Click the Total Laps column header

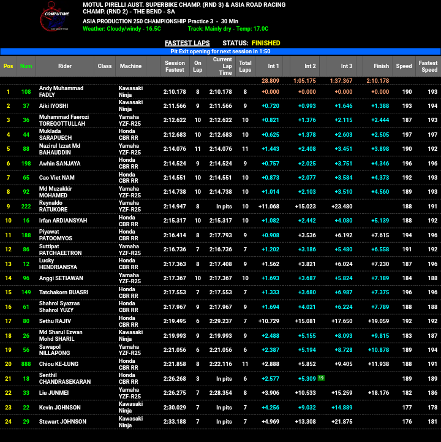[245, 66]
